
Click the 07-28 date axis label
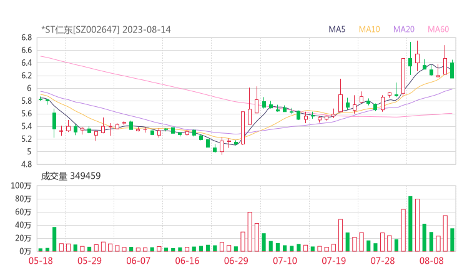(x=383, y=261)
